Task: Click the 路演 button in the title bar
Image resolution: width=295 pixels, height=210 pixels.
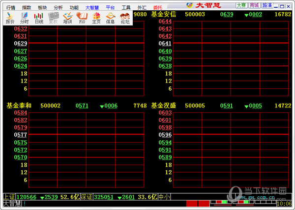Action: tap(267, 5)
